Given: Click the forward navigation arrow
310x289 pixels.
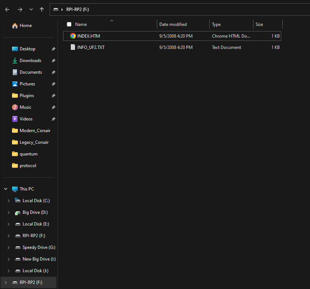Looking at the screenshot, I should 20,9.
